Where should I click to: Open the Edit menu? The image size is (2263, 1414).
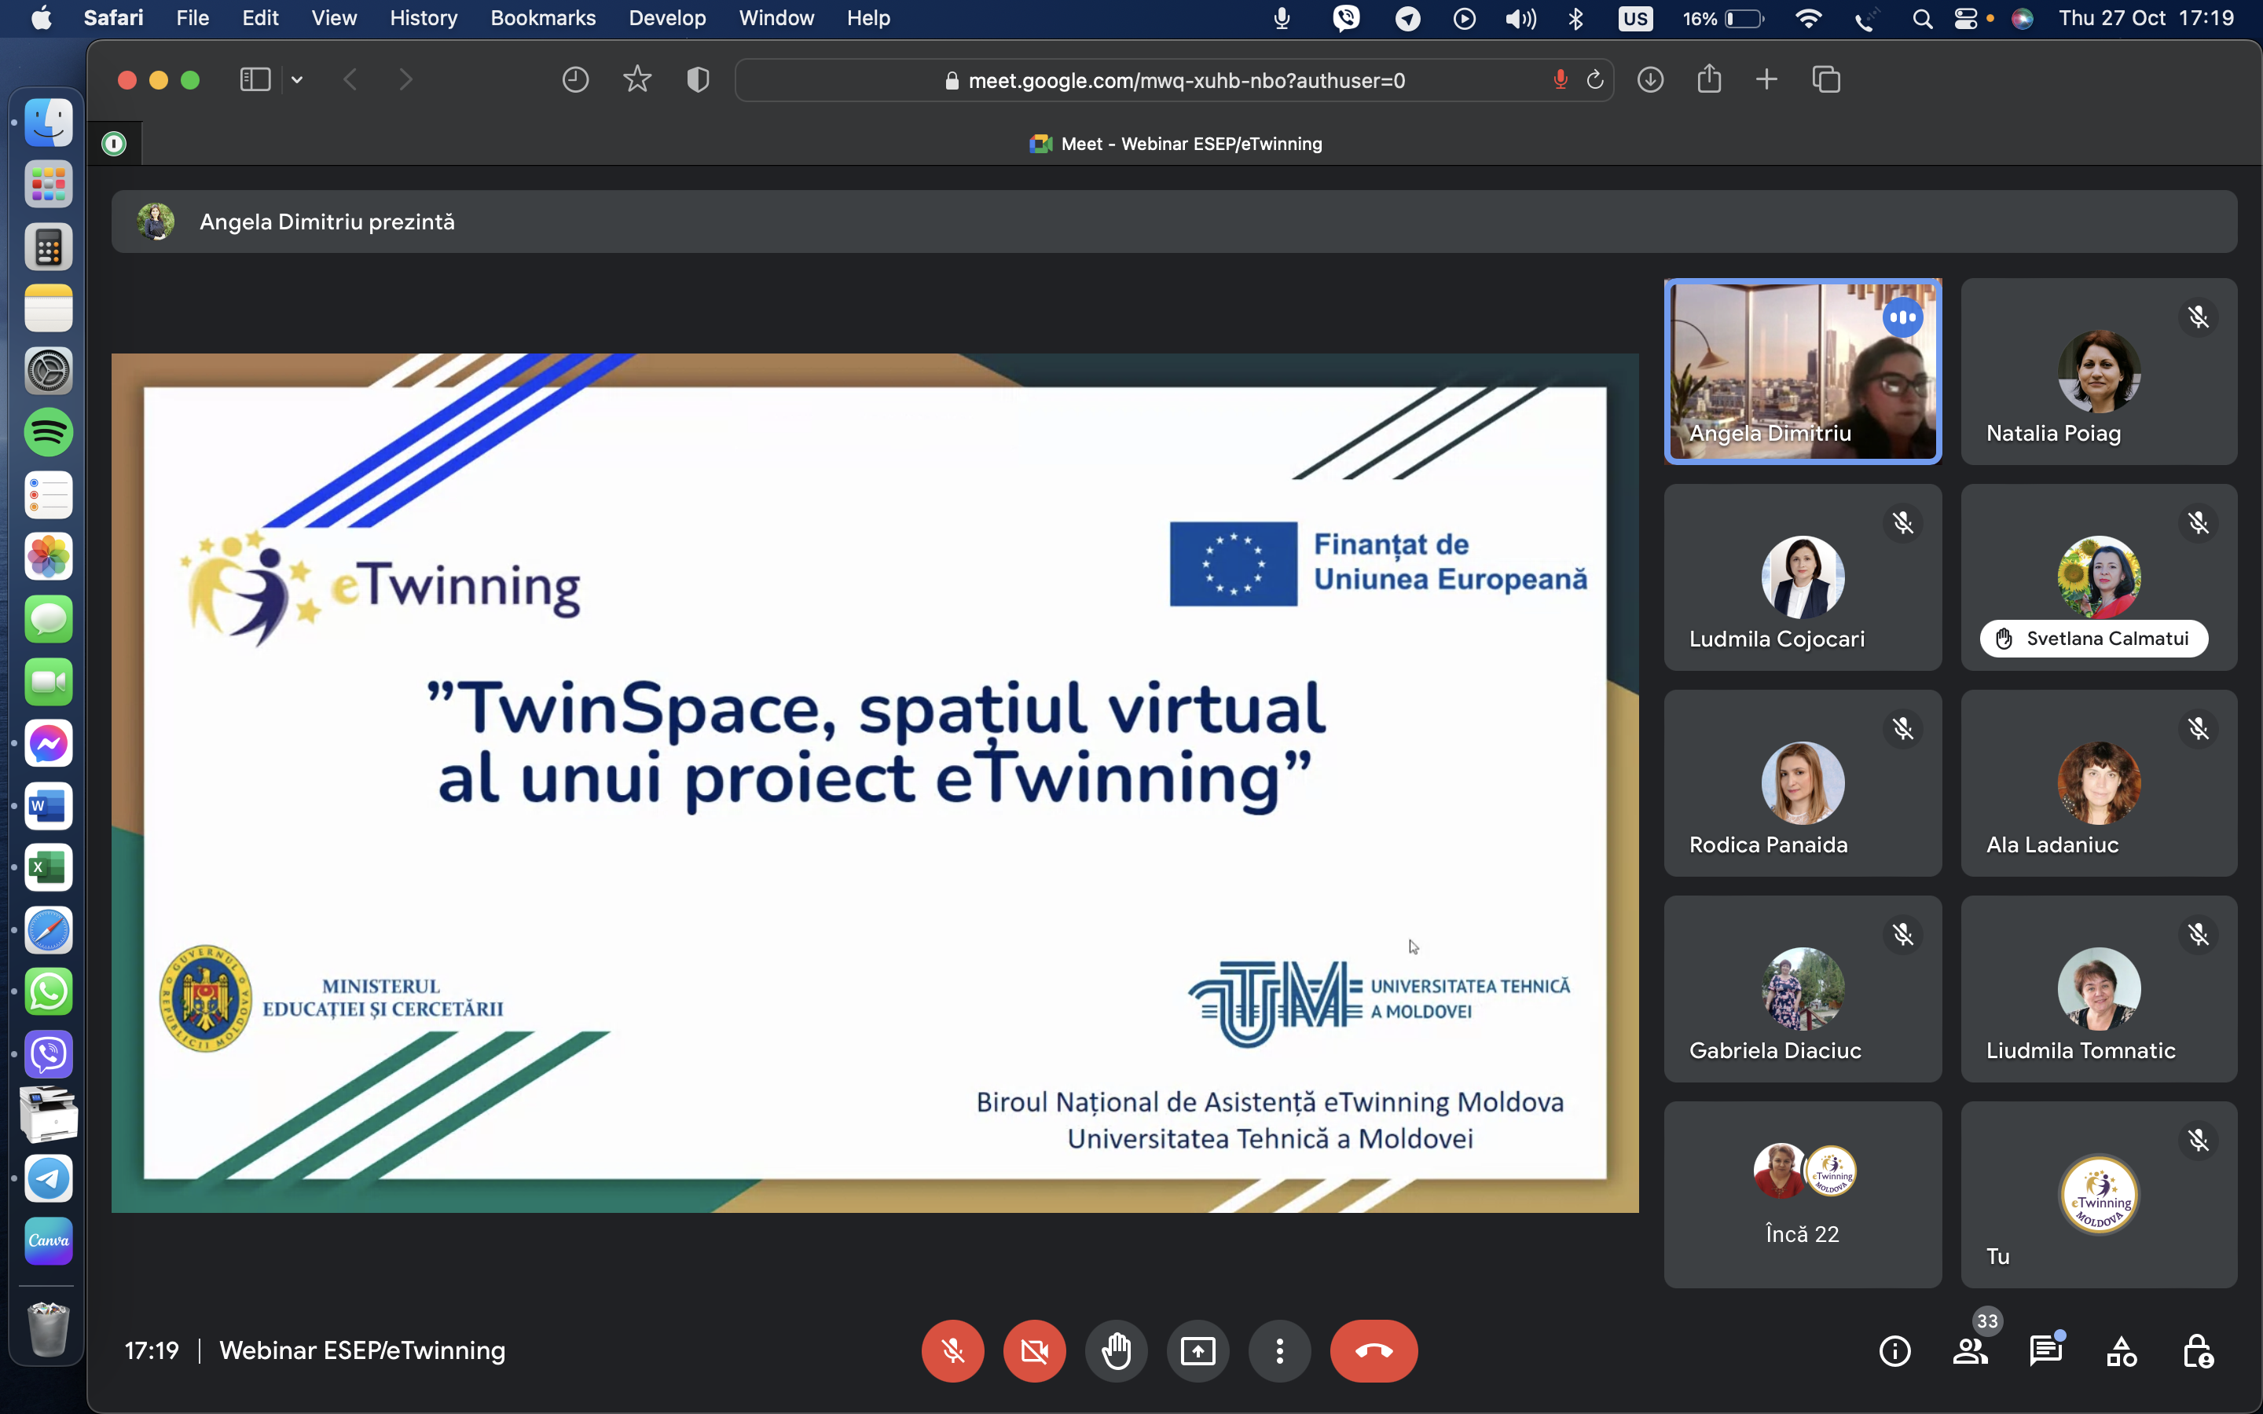(260, 18)
